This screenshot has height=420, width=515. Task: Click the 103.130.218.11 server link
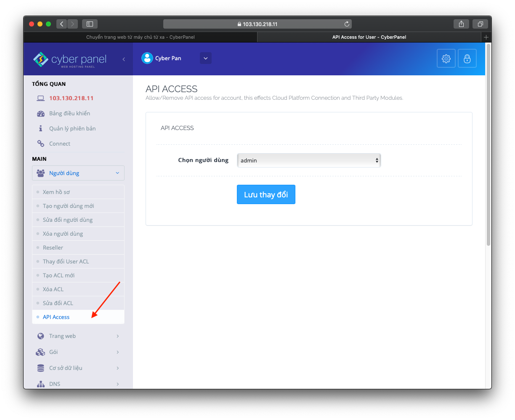pyautogui.click(x=71, y=98)
